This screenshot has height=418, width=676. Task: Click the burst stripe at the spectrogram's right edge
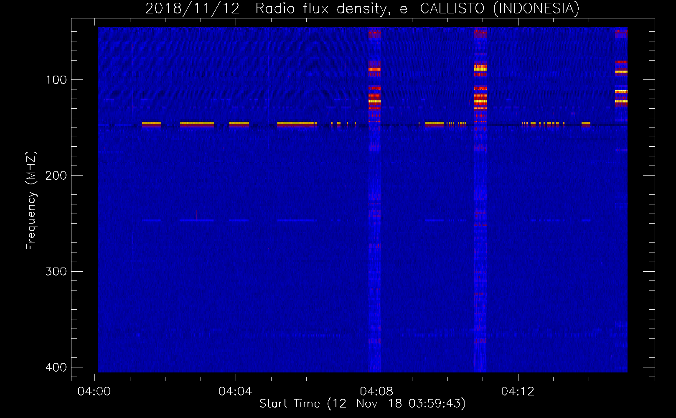click(621, 199)
